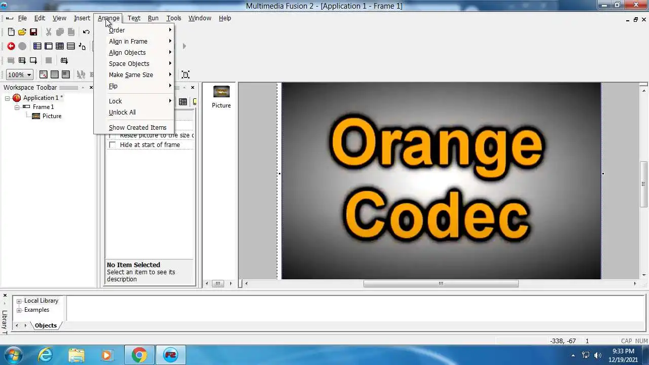Viewport: 649px width, 365px height.
Task: Click the Run Project icon
Action: point(11,60)
